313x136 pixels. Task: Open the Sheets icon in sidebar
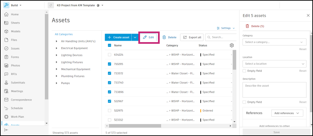click(x=6, y=23)
